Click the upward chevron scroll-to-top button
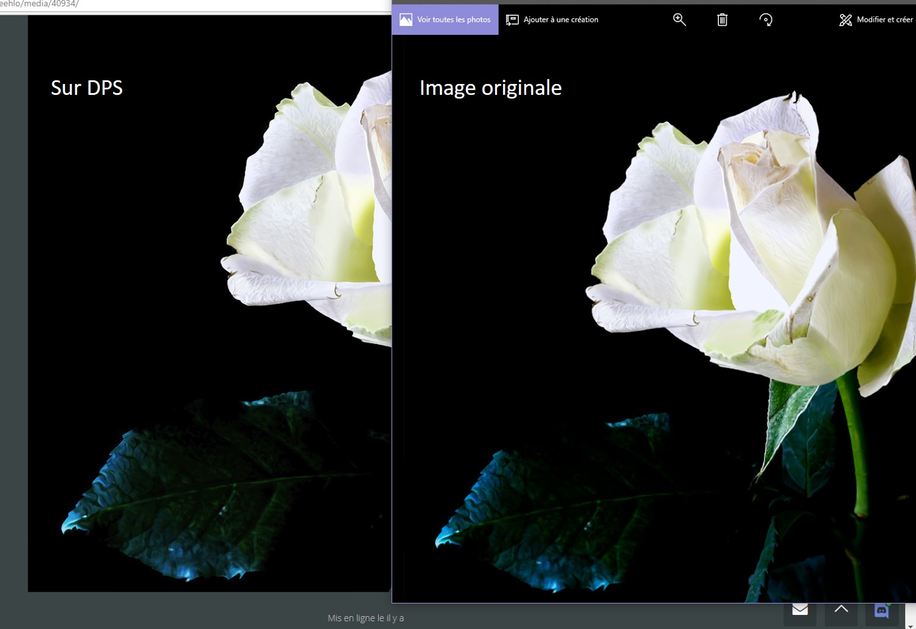 pyautogui.click(x=841, y=609)
